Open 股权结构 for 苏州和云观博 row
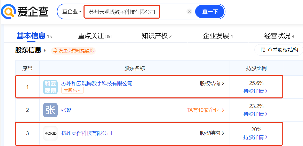 tap(212, 83)
